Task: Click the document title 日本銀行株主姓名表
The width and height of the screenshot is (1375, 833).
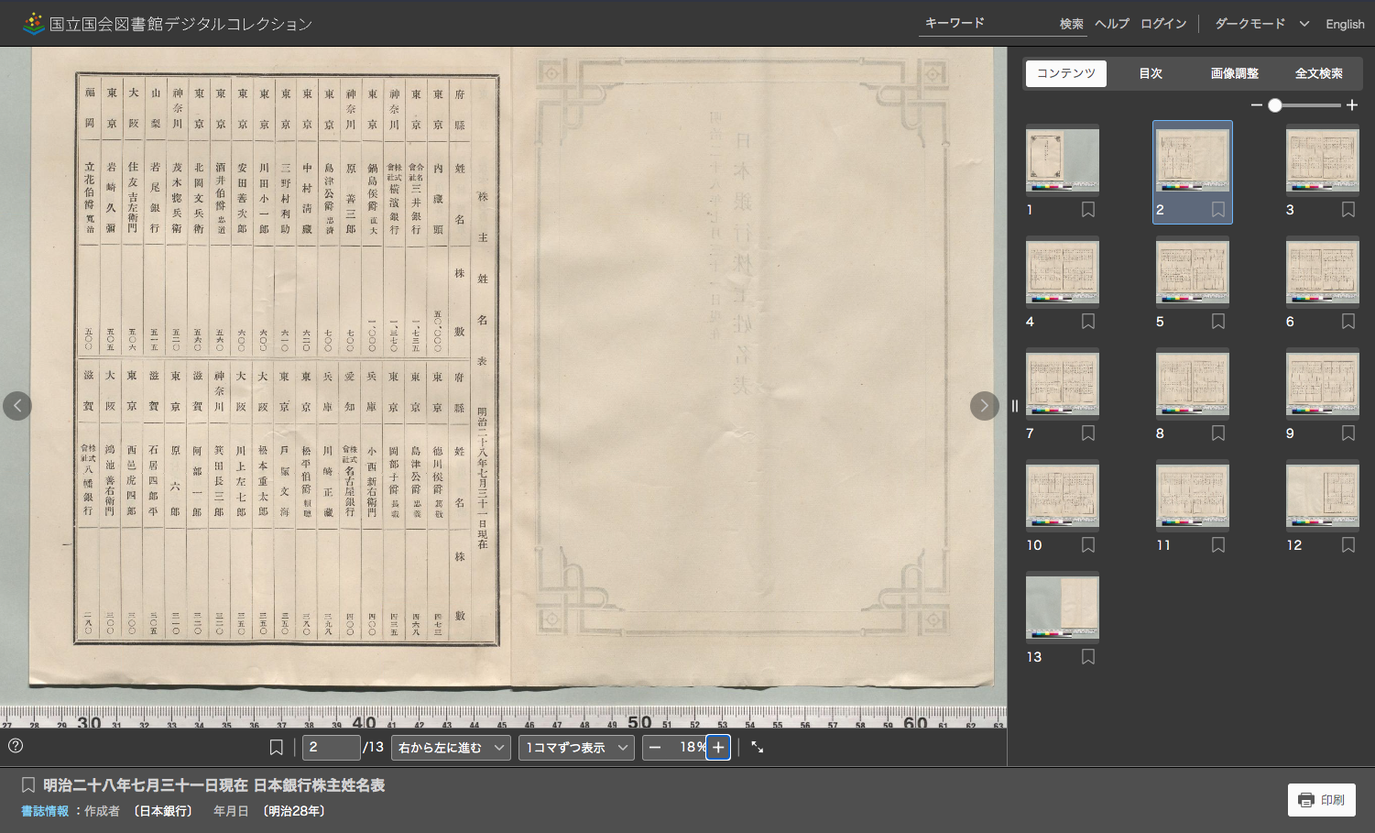Action: (319, 785)
